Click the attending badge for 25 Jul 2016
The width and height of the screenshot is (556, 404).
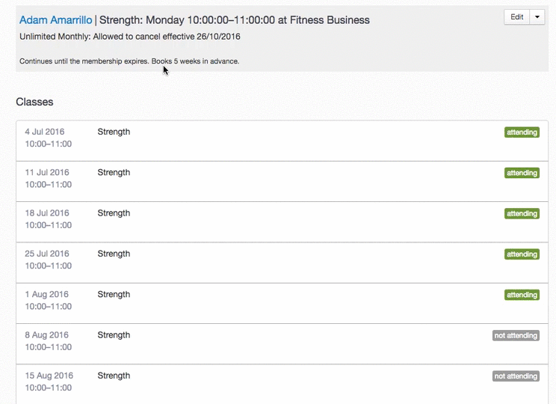(522, 254)
